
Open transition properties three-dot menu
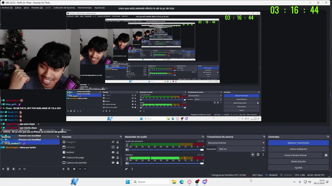[x=263, y=154]
